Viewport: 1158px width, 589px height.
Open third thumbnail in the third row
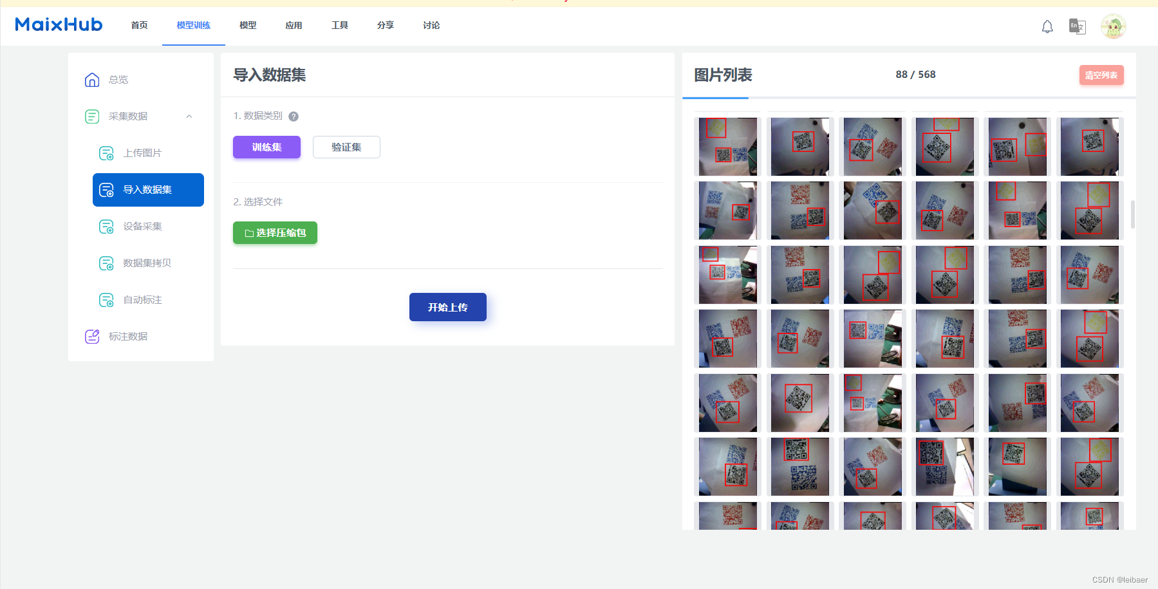(873, 275)
